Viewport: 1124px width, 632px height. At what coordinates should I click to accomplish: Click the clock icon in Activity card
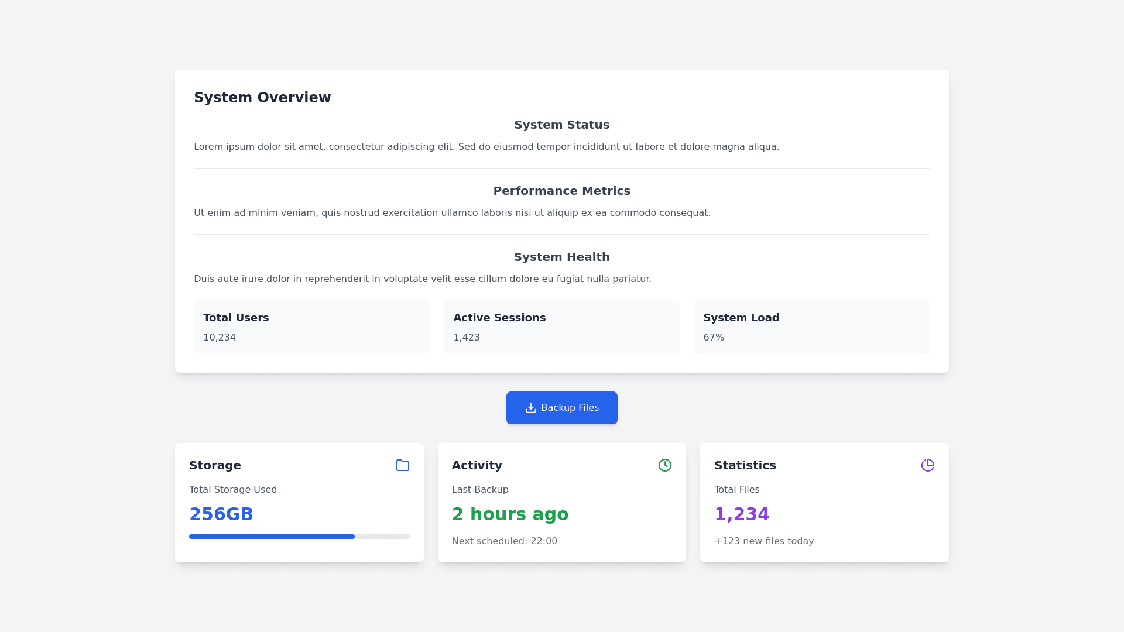665,465
